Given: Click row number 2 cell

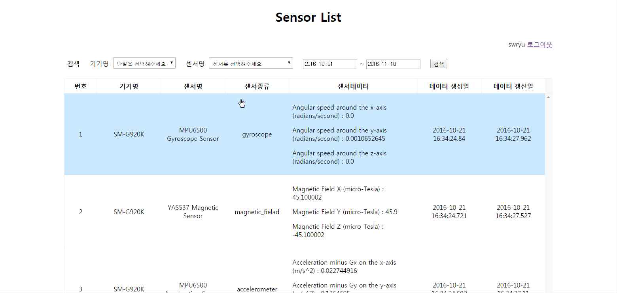Looking at the screenshot, I should pos(81,212).
